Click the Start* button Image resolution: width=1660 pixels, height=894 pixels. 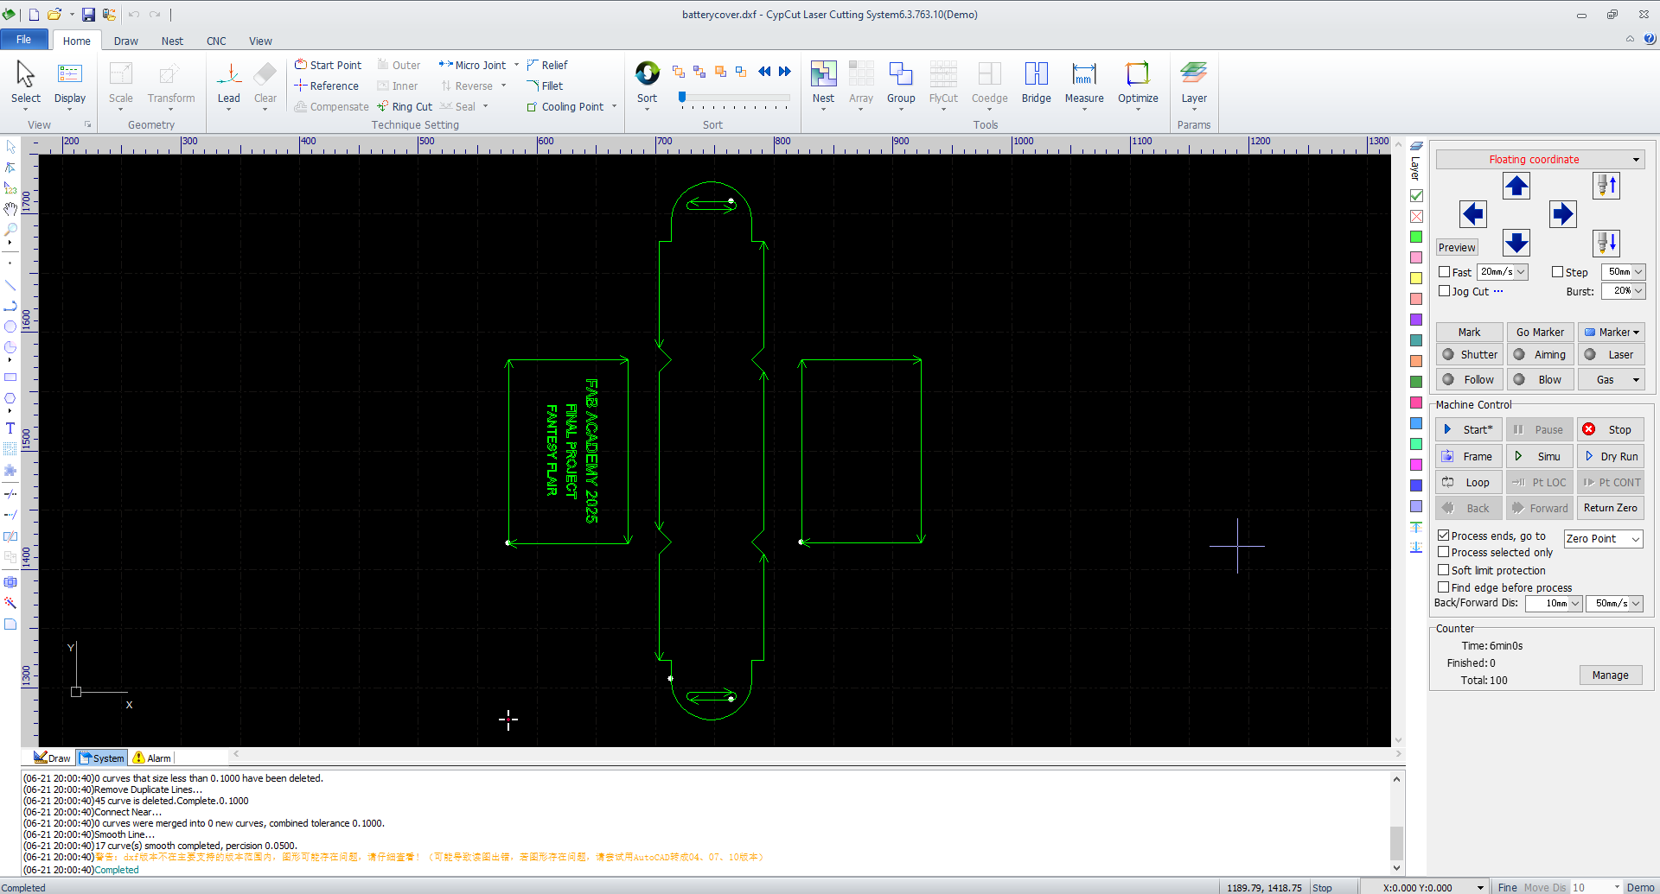coord(1469,429)
